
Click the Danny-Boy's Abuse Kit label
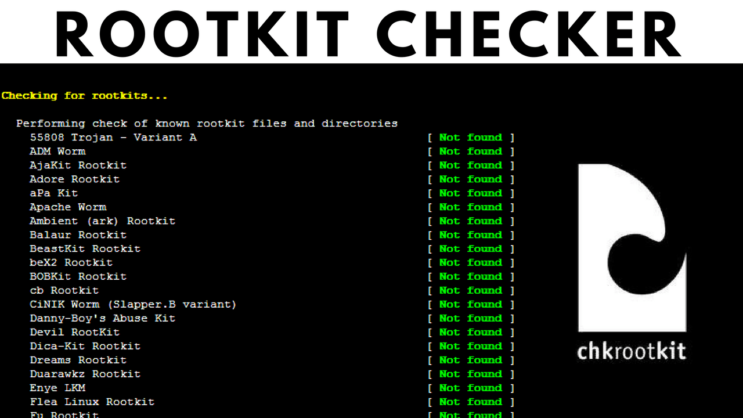click(102, 318)
